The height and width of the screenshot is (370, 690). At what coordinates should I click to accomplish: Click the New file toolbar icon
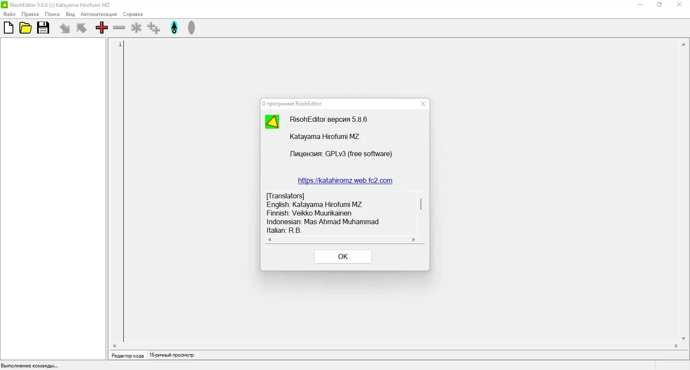[9, 28]
